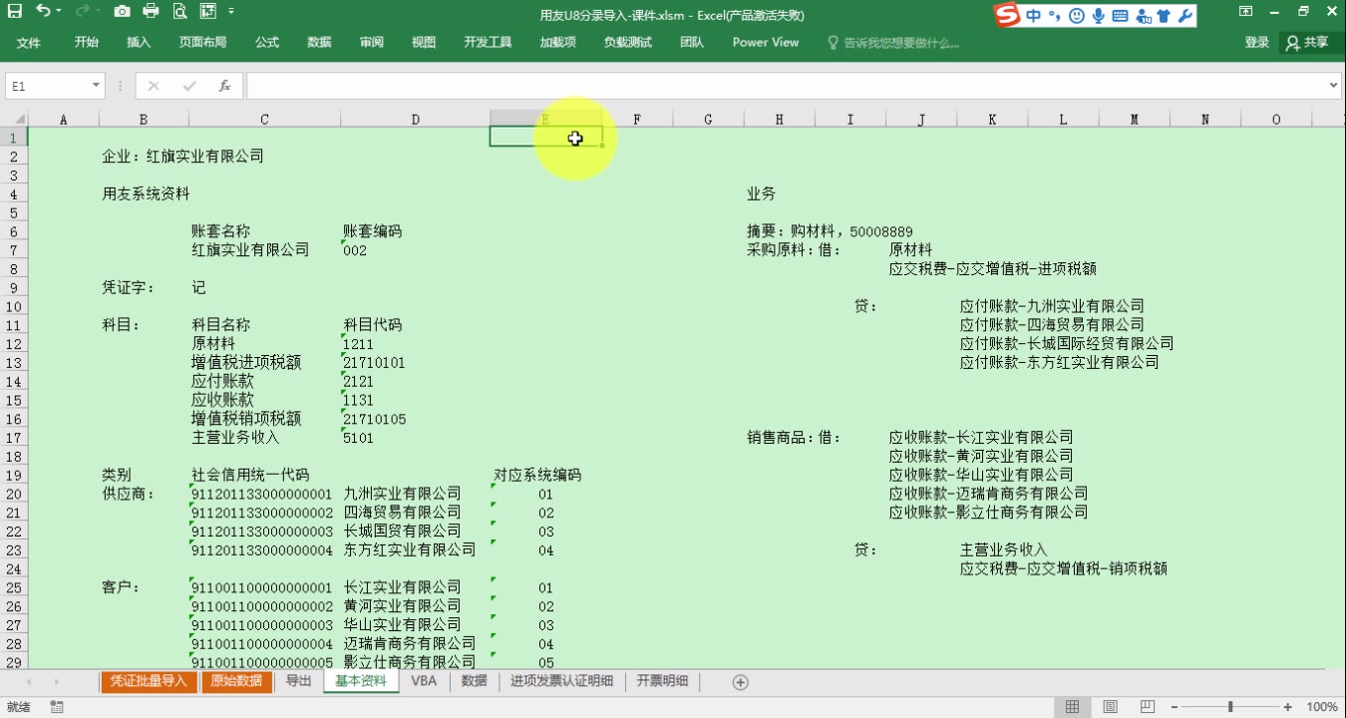Click the Undo icon
The image size is (1346, 718).
point(42,11)
